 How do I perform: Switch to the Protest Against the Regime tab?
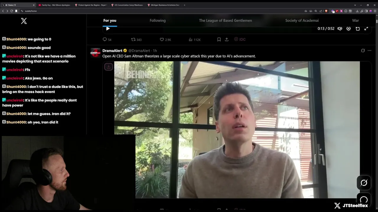91,5
